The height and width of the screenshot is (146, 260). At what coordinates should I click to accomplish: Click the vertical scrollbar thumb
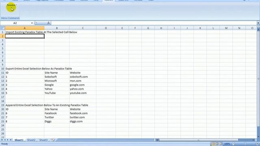click(x=258, y=79)
